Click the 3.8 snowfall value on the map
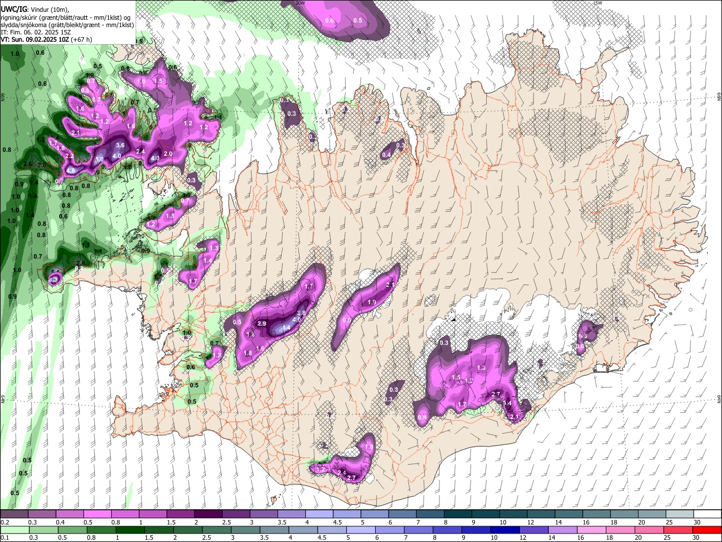Screen dimensions: 722x542 tap(301, 313)
